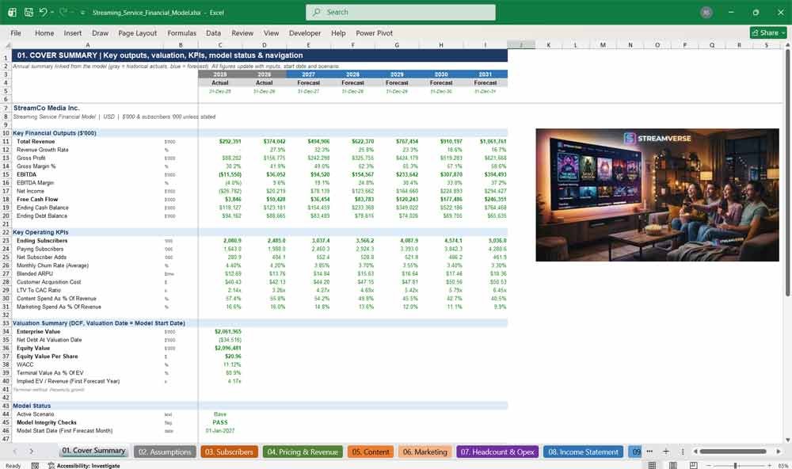Switch to the Home ribbon tab
The width and height of the screenshot is (792, 469).
(44, 32)
